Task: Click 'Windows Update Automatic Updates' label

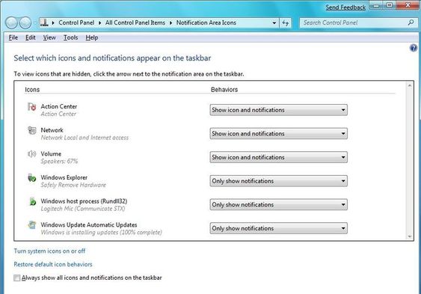Action: (x=89, y=225)
